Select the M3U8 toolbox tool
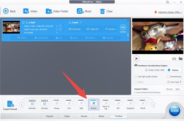 pyautogui.click(x=143, y=104)
